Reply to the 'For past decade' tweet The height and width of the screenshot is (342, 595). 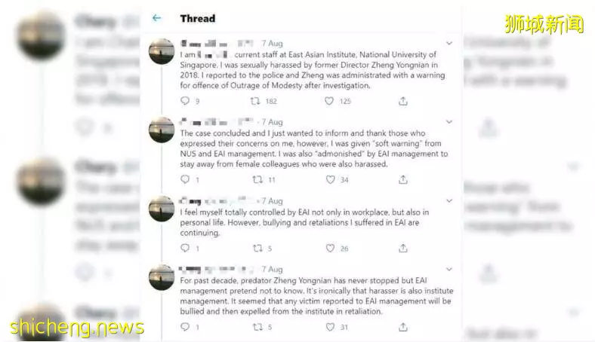pos(185,326)
